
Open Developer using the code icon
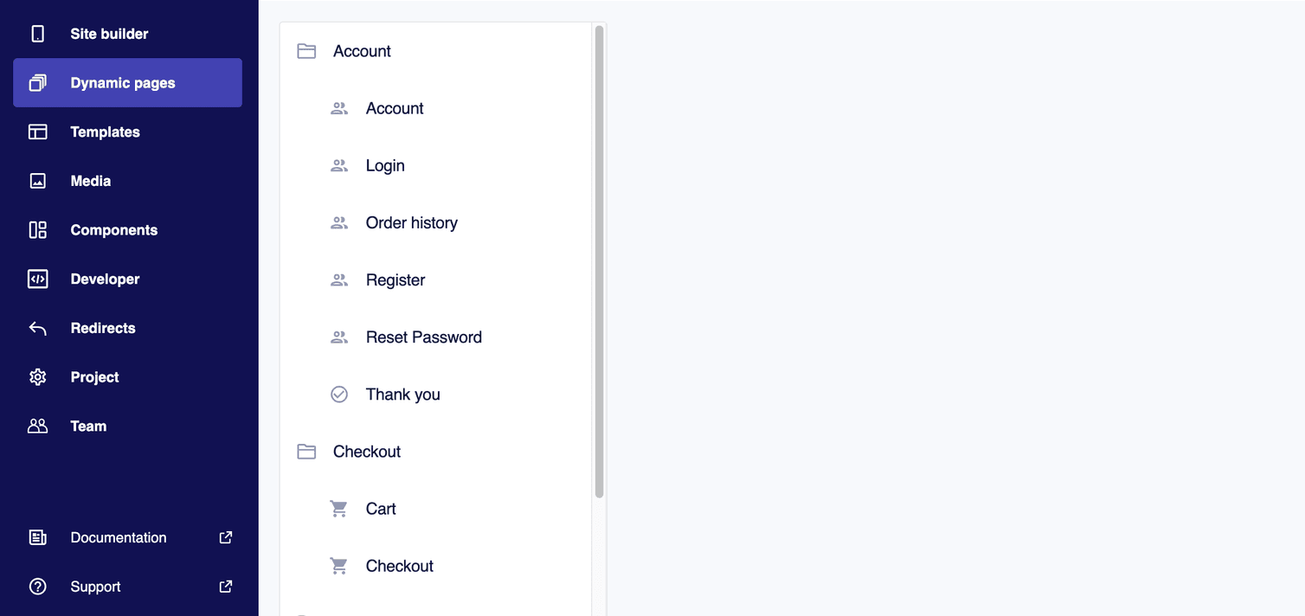[37, 279]
